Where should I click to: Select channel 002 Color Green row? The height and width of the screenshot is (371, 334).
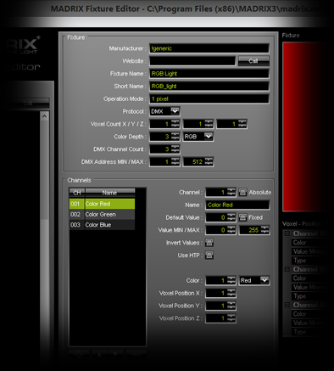point(102,214)
